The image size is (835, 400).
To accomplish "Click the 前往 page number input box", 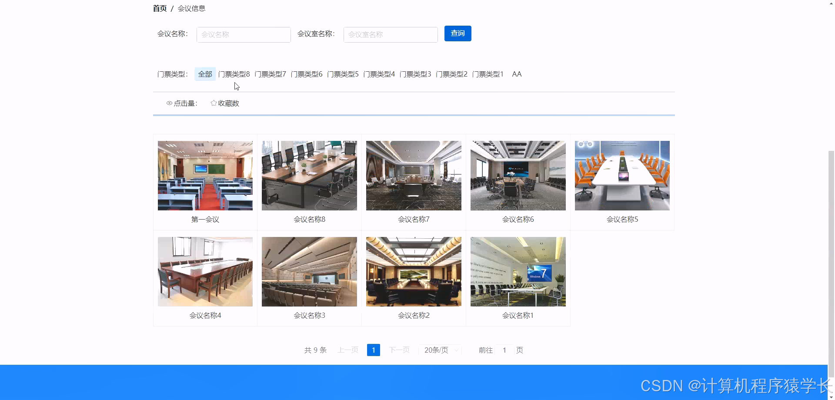I will (504, 350).
